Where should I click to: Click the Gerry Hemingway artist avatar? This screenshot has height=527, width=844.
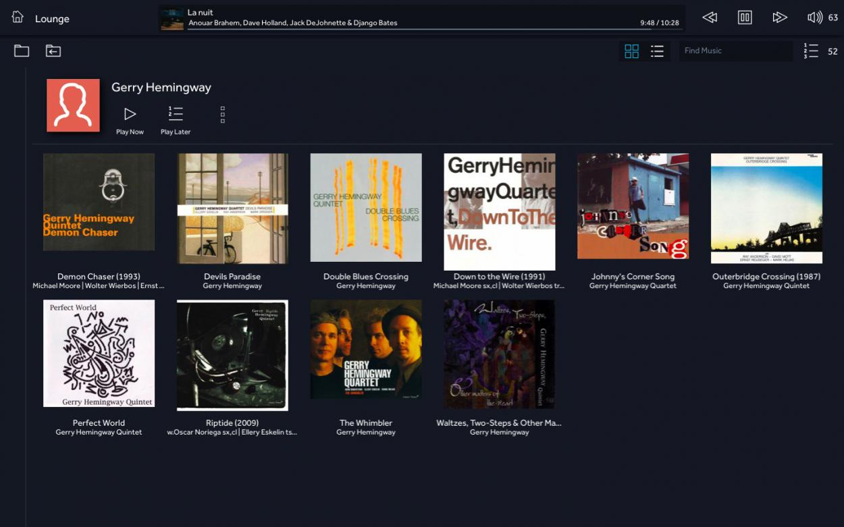point(73,105)
